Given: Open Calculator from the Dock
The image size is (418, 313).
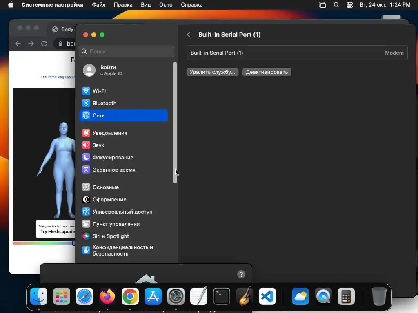Looking at the screenshot, I should 346,296.
